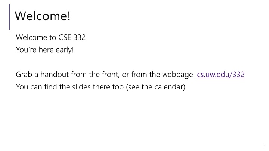Select the word "webpage:" before the link
269x151 pixels.
point(179,75)
